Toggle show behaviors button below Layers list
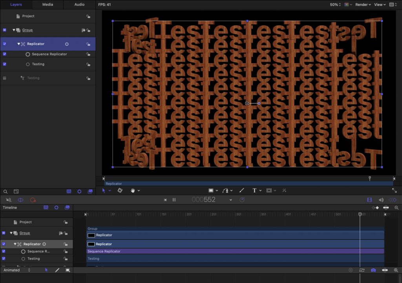This screenshot has width=402, height=283. [x=79, y=191]
